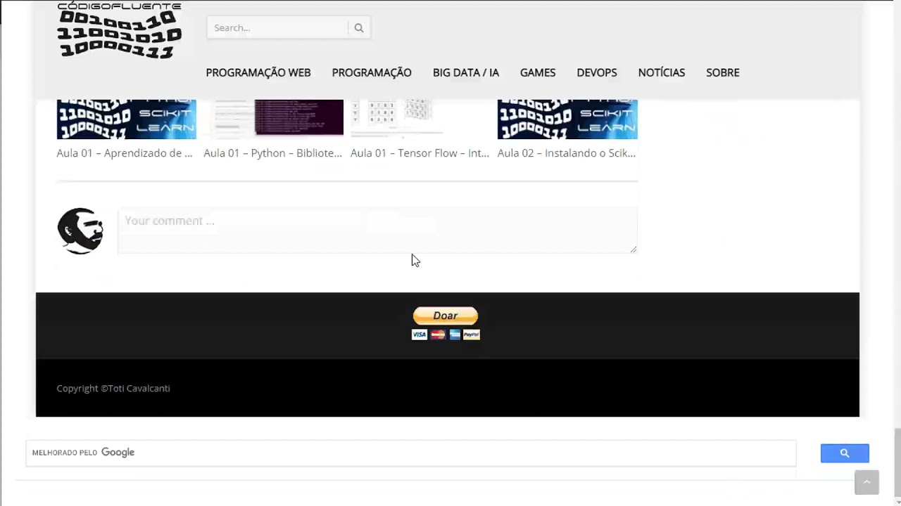Open Aula 01 – Aprendizado de link
Image resolution: width=901 pixels, height=506 pixels.
pyautogui.click(x=125, y=153)
